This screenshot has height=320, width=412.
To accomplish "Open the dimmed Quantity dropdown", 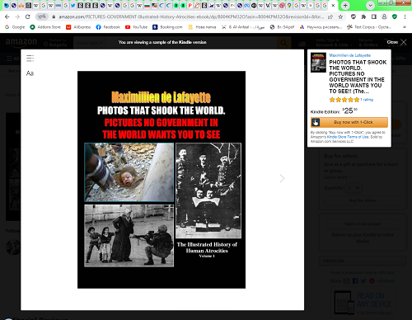I will [353, 188].
